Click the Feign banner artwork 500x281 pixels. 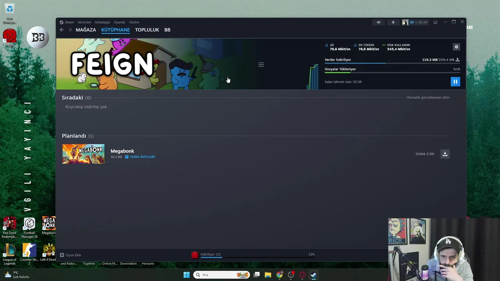point(156,64)
